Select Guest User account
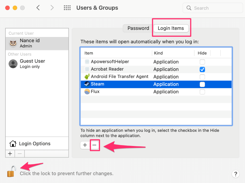Viewport: 245px width, 183px height. click(32, 63)
